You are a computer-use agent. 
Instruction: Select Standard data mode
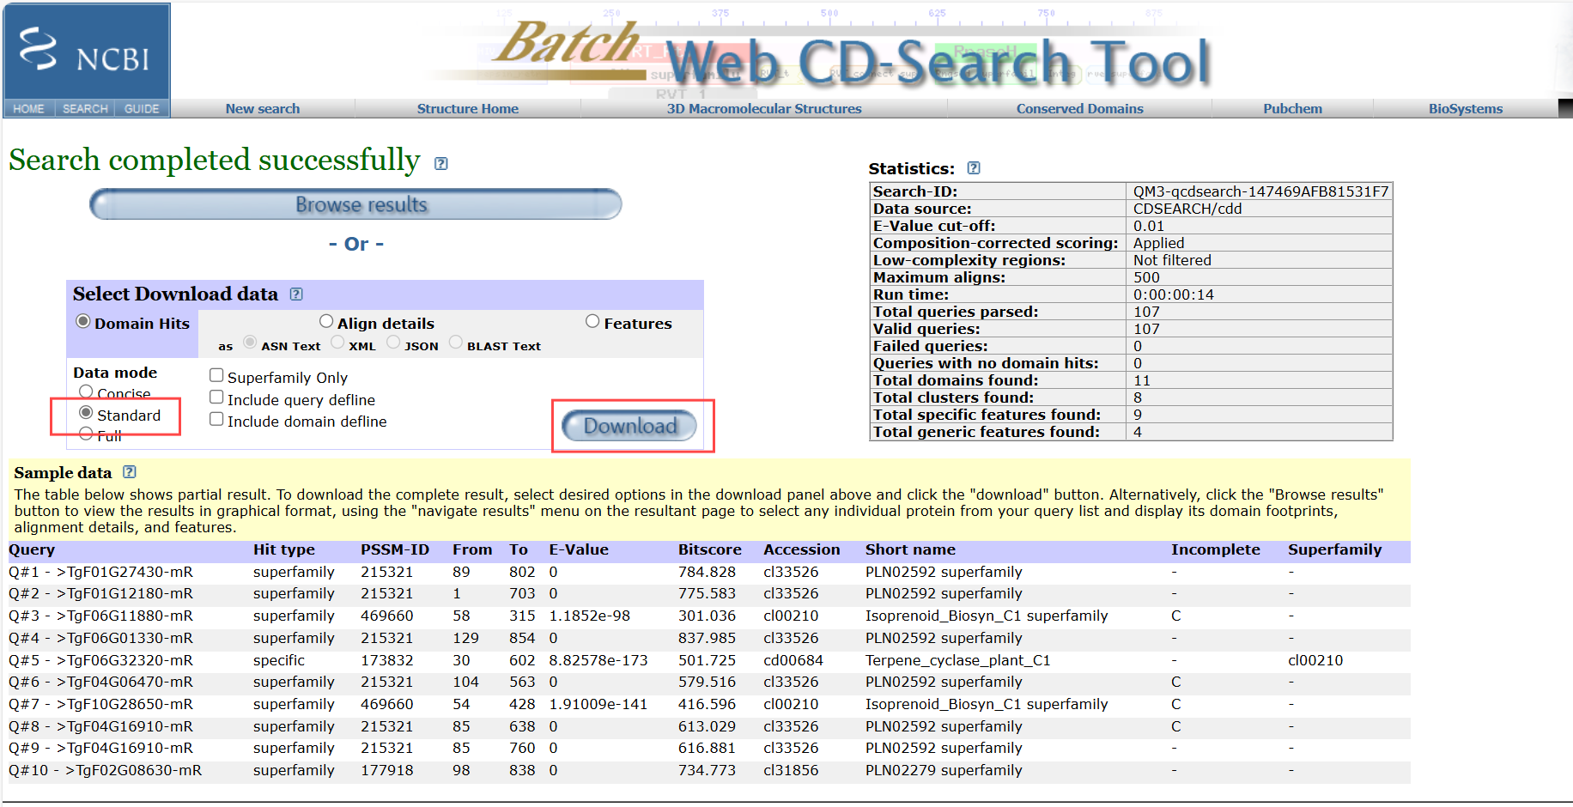(86, 413)
